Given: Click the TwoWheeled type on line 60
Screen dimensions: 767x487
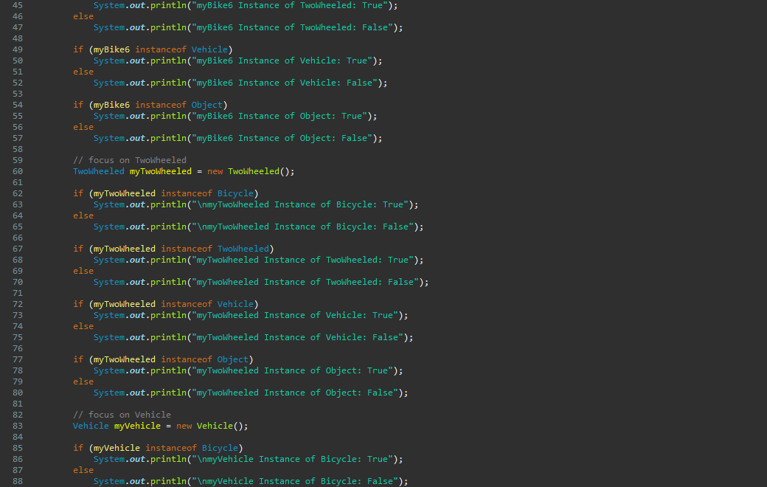Looking at the screenshot, I should click(98, 170).
